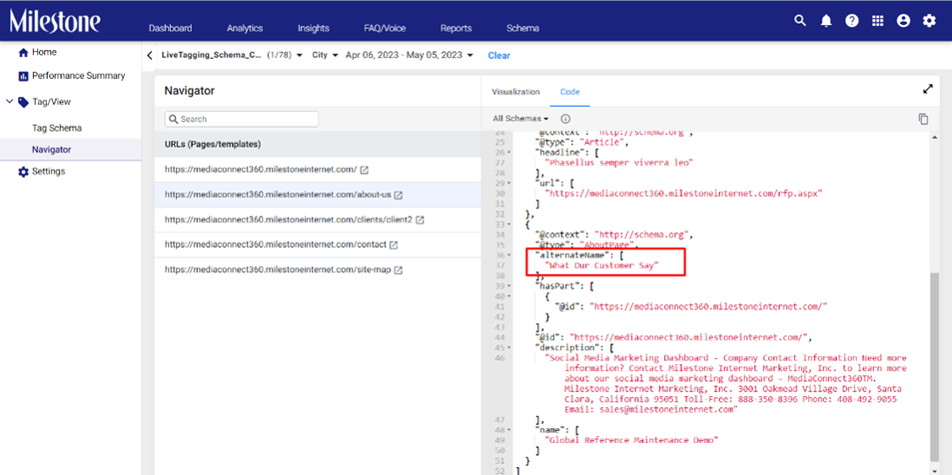The width and height of the screenshot is (952, 475).
Task: Open the user account icon
Action: pos(903,21)
